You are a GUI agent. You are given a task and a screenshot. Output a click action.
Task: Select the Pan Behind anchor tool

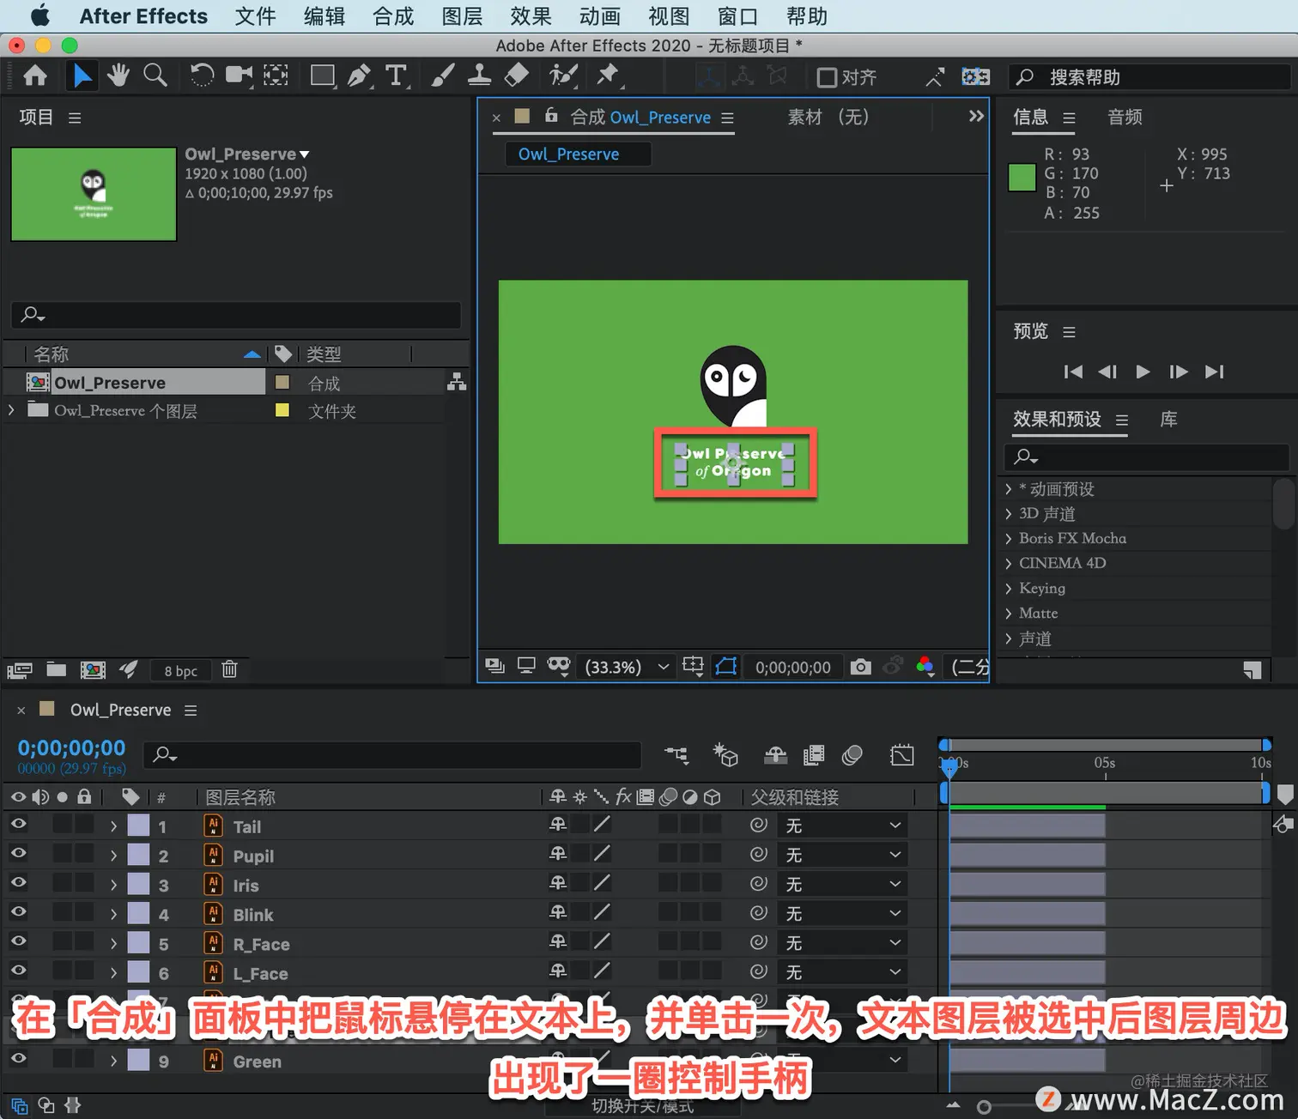coord(276,76)
